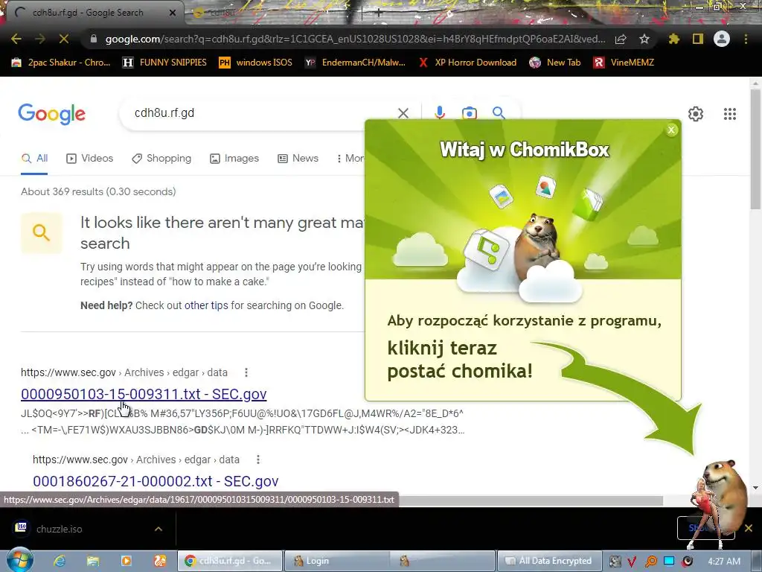Switch to the Shopping results tab
This screenshot has height=572, width=762.
[161, 159]
